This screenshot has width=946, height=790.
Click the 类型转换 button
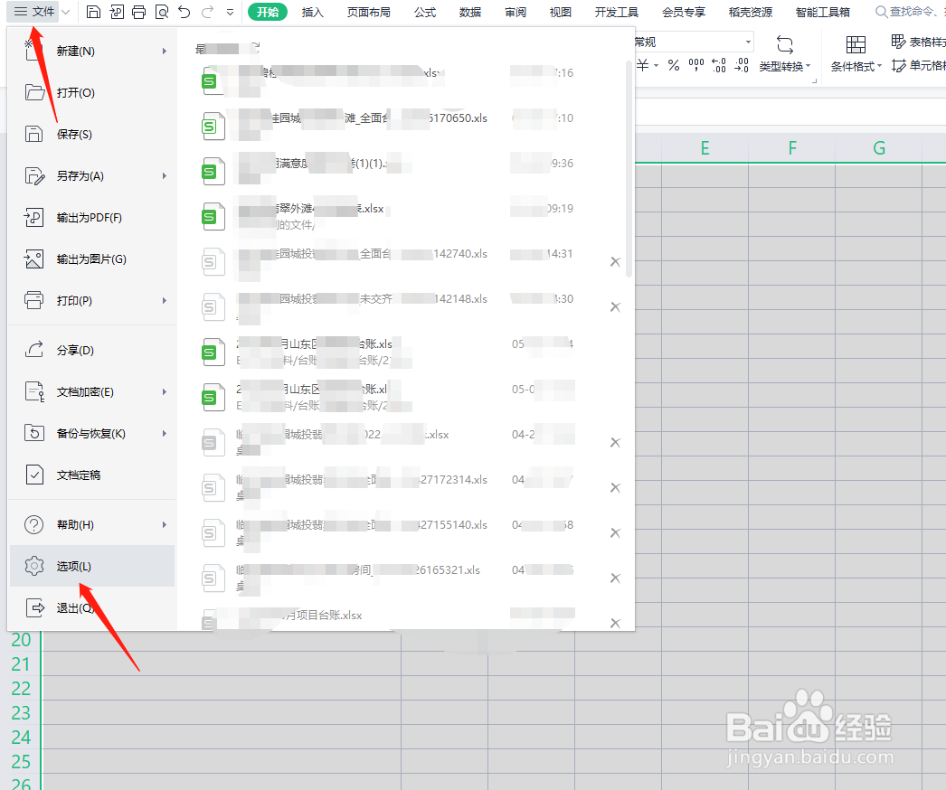coord(784,53)
